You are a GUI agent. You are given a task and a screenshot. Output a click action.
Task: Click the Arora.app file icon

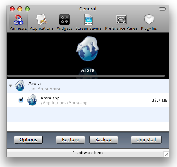tap(32, 100)
